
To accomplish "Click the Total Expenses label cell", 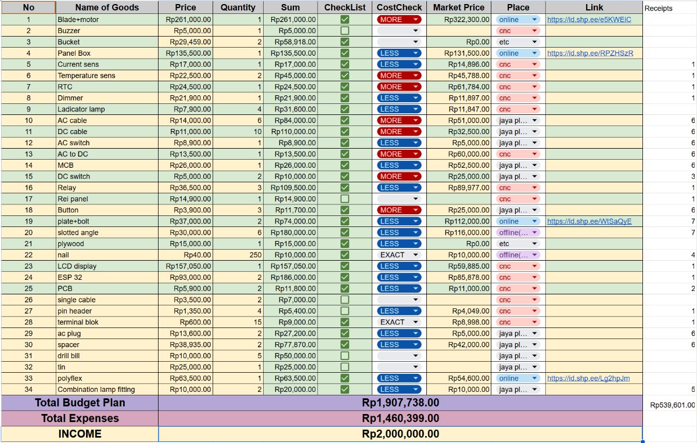I will [80, 419].
